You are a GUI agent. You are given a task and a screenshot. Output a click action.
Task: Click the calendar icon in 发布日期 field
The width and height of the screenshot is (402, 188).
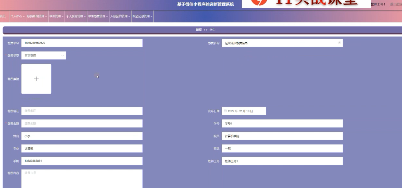point(225,111)
